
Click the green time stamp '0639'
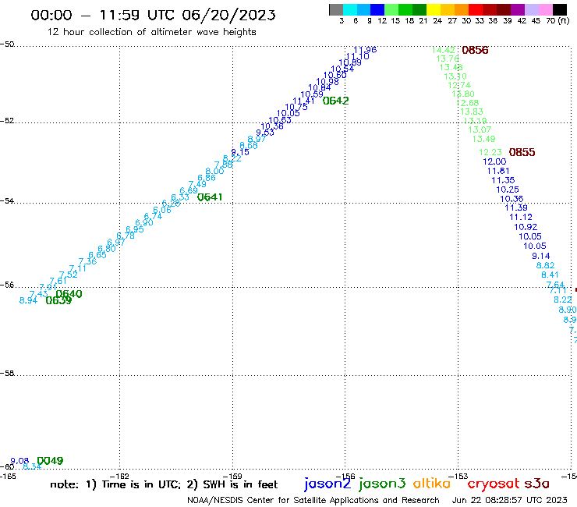coord(58,300)
